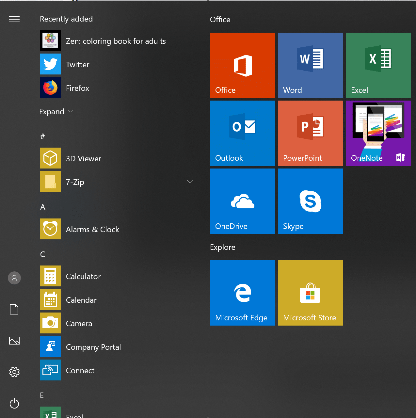
Task: Open Company Portal app icon
Action: click(50, 346)
